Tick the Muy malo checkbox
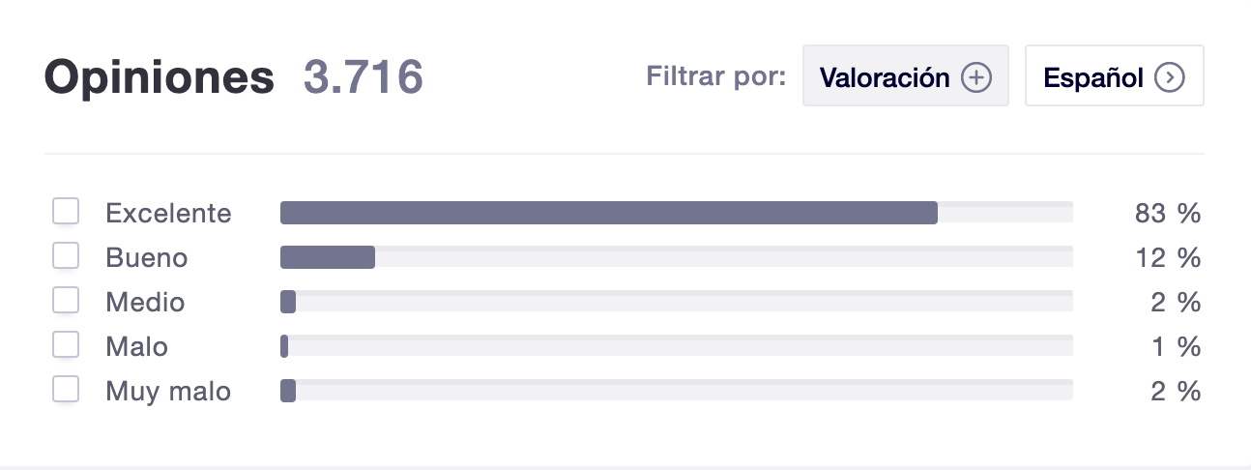Screen dimensions: 1251x470 click(66, 390)
